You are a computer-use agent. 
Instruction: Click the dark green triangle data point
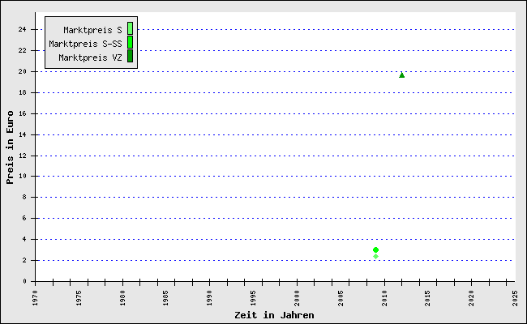(x=401, y=75)
